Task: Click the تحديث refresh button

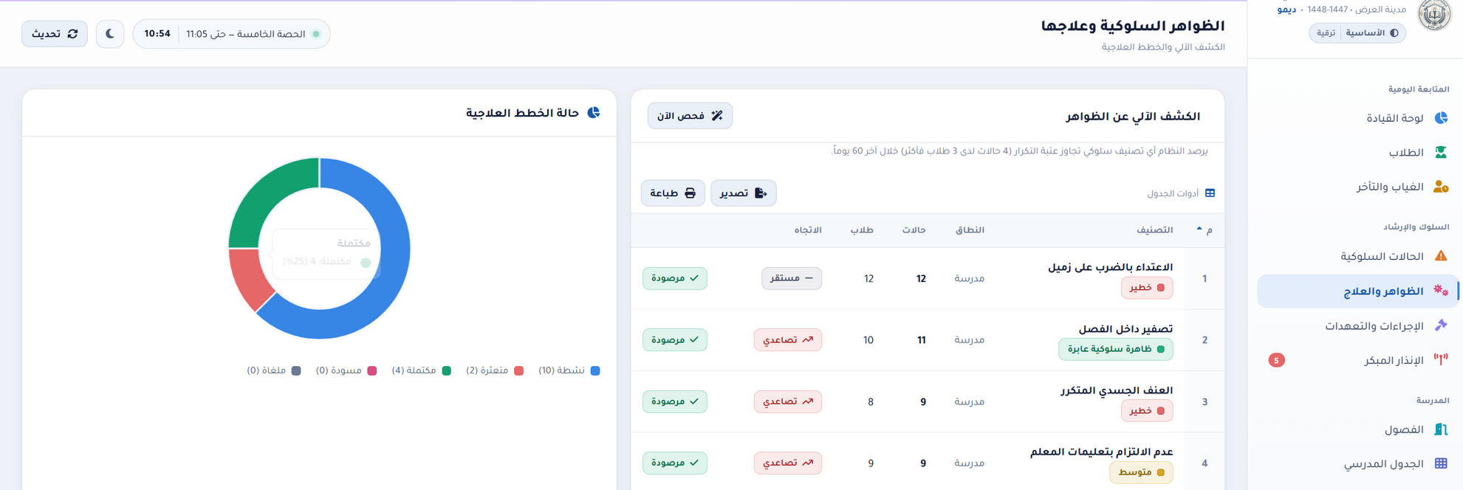Action: pos(55,34)
